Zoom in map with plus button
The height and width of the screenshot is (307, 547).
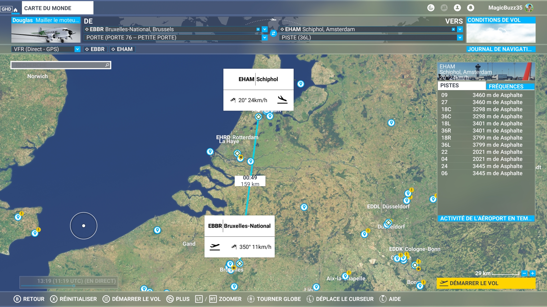532,273
